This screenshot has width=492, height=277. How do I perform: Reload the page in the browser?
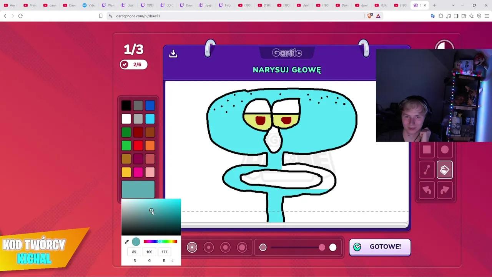click(20, 16)
